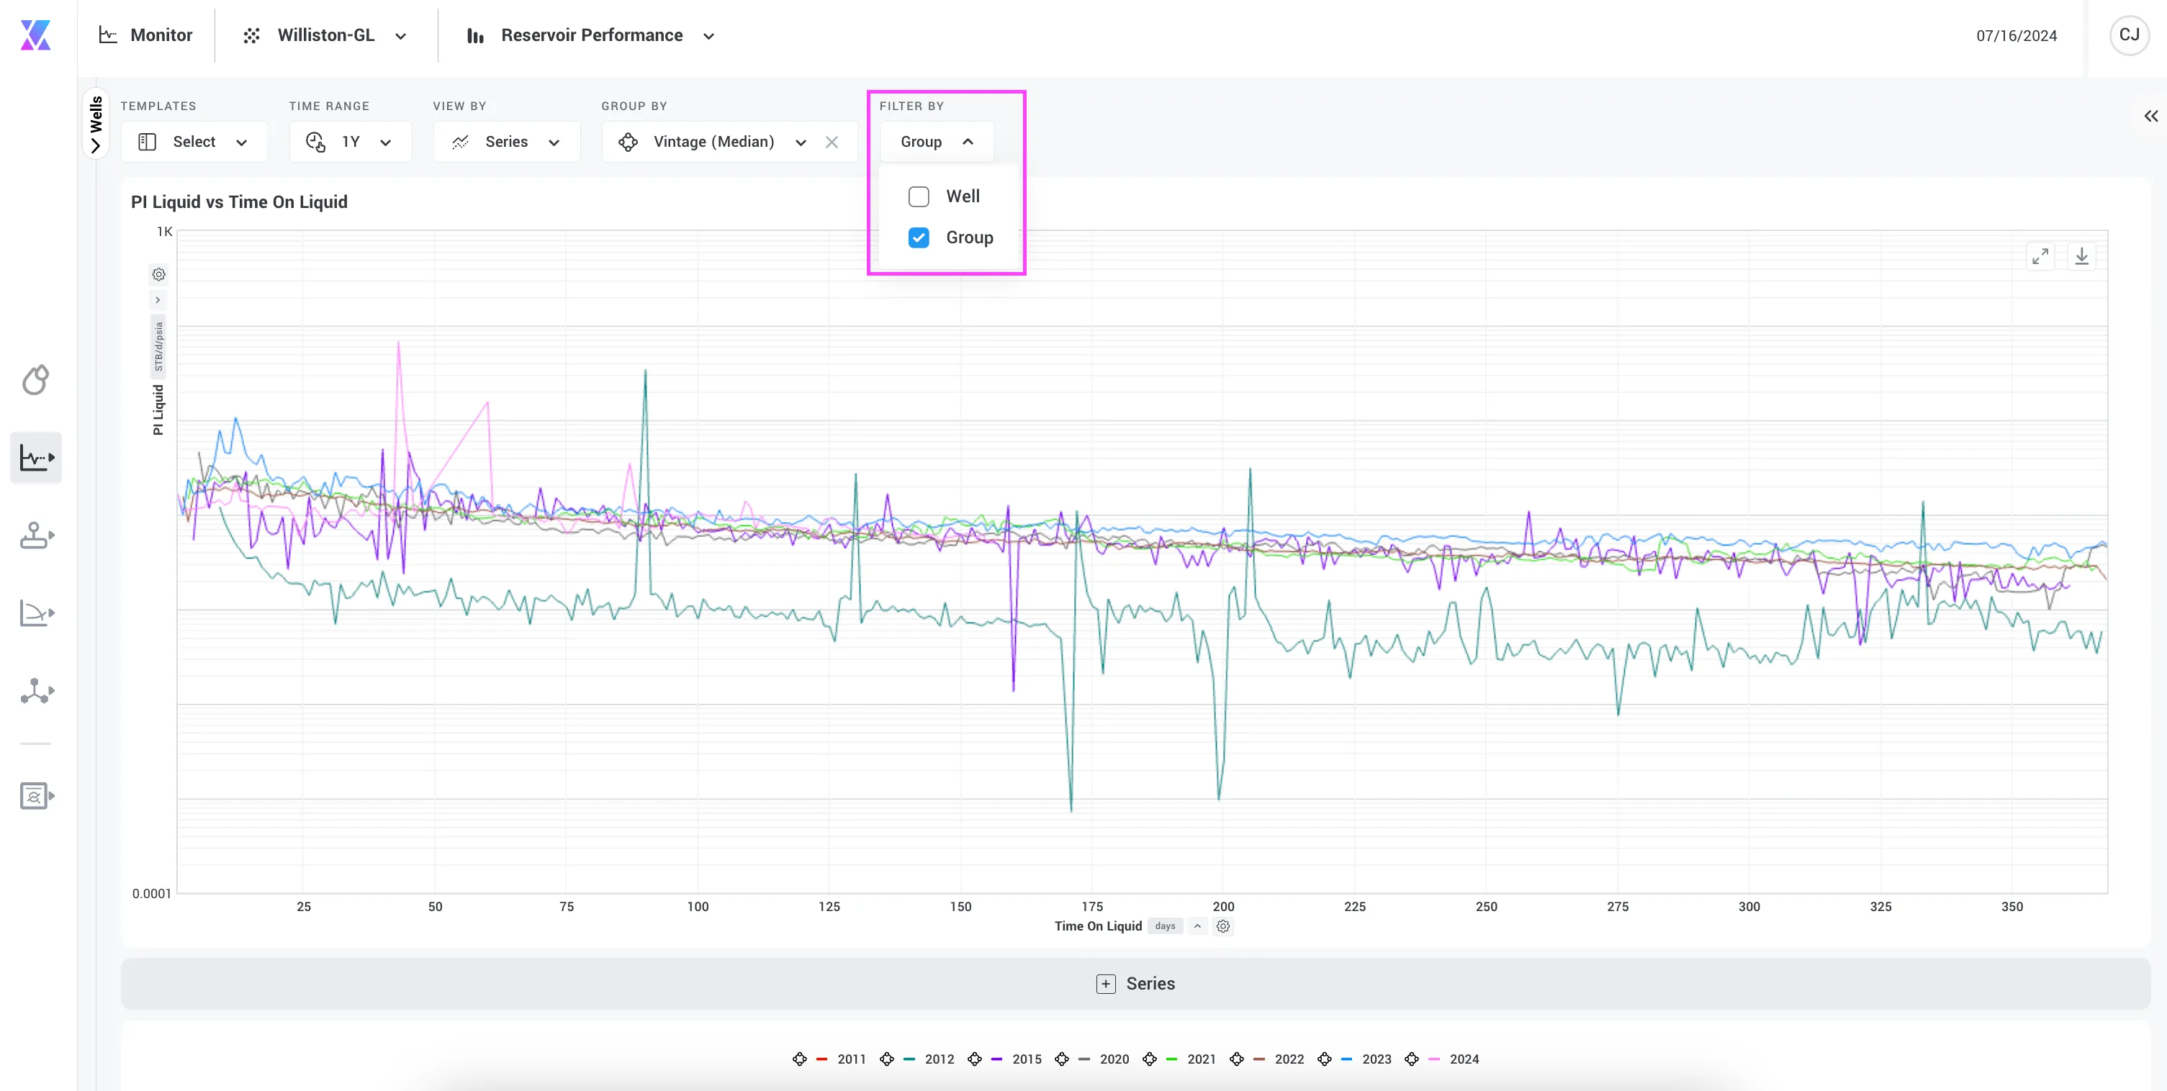Download the PI Liquid chart
Viewport: 2167px width, 1091px height.
pyautogui.click(x=2082, y=255)
